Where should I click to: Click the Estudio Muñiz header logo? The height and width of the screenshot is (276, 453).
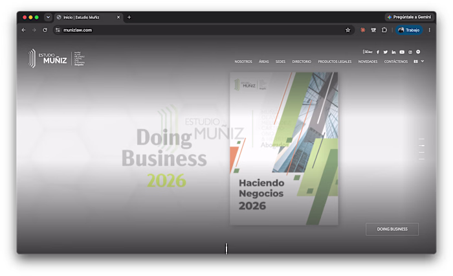point(56,58)
